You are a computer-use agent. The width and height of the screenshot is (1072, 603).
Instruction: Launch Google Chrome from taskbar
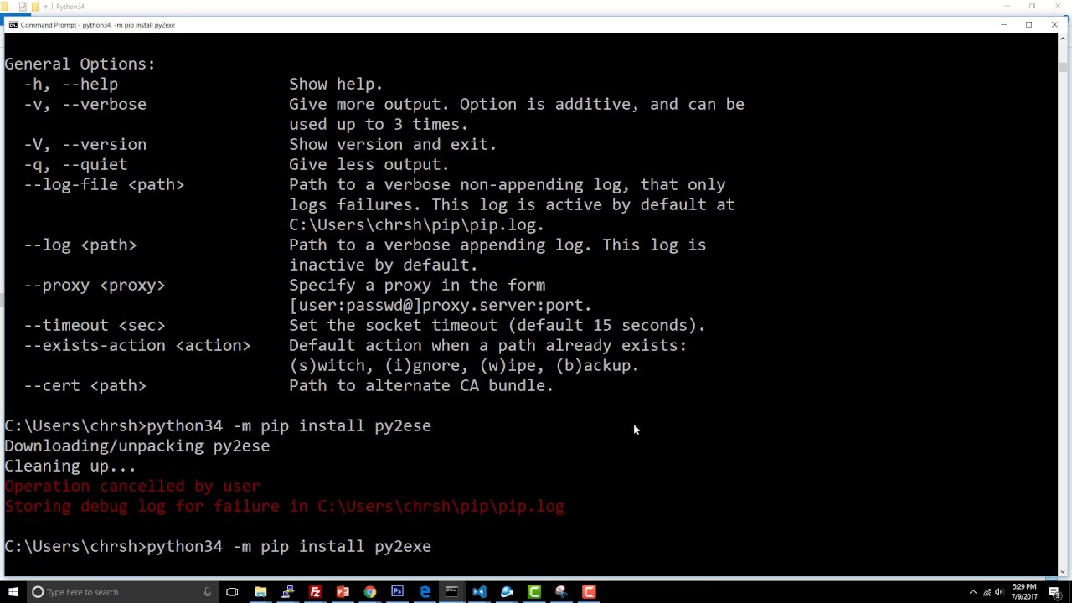[369, 592]
